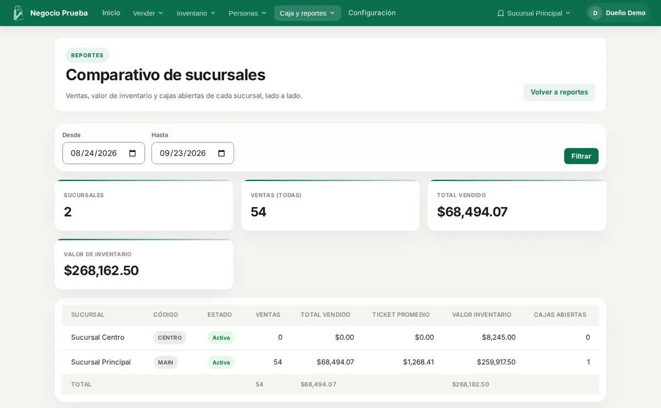Click the Dueño Demo avatar circle
This screenshot has height=408, width=661.
pos(595,13)
